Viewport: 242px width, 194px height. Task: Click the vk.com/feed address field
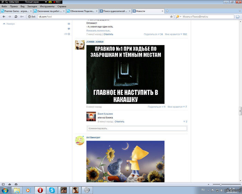pyautogui.click(x=103, y=17)
